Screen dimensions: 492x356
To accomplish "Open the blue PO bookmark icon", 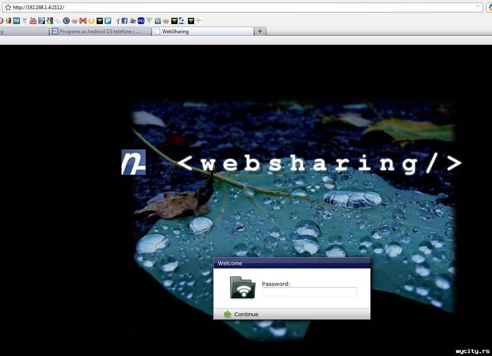I will click(x=141, y=21).
